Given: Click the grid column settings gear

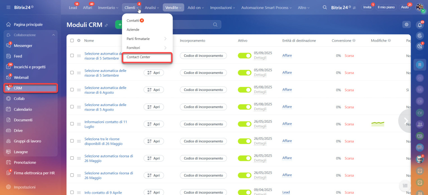Looking at the screenshot, I should tap(79, 41).
